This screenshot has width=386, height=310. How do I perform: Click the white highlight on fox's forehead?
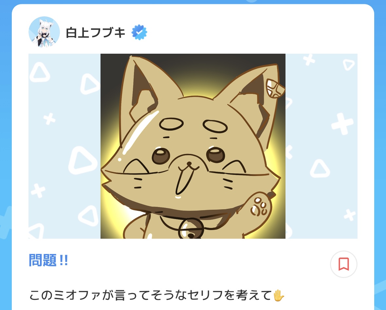pos(139,134)
